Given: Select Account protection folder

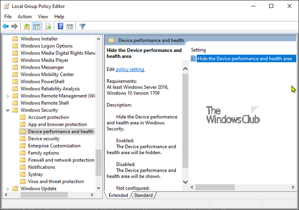Looking at the screenshot, I should coord(48,117).
